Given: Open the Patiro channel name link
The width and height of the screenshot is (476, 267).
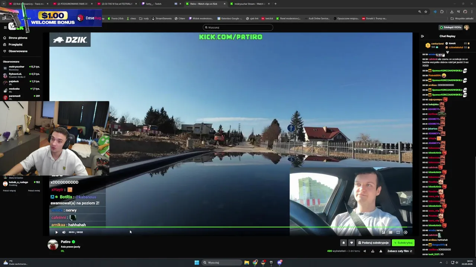Looking at the screenshot, I should click(66, 242).
